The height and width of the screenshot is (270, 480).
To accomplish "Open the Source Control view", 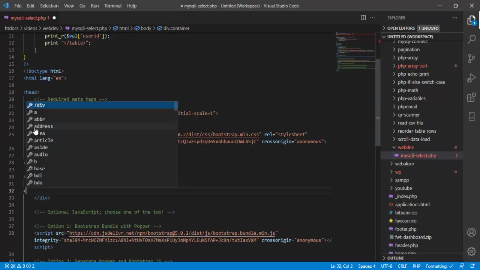I will [471, 58].
